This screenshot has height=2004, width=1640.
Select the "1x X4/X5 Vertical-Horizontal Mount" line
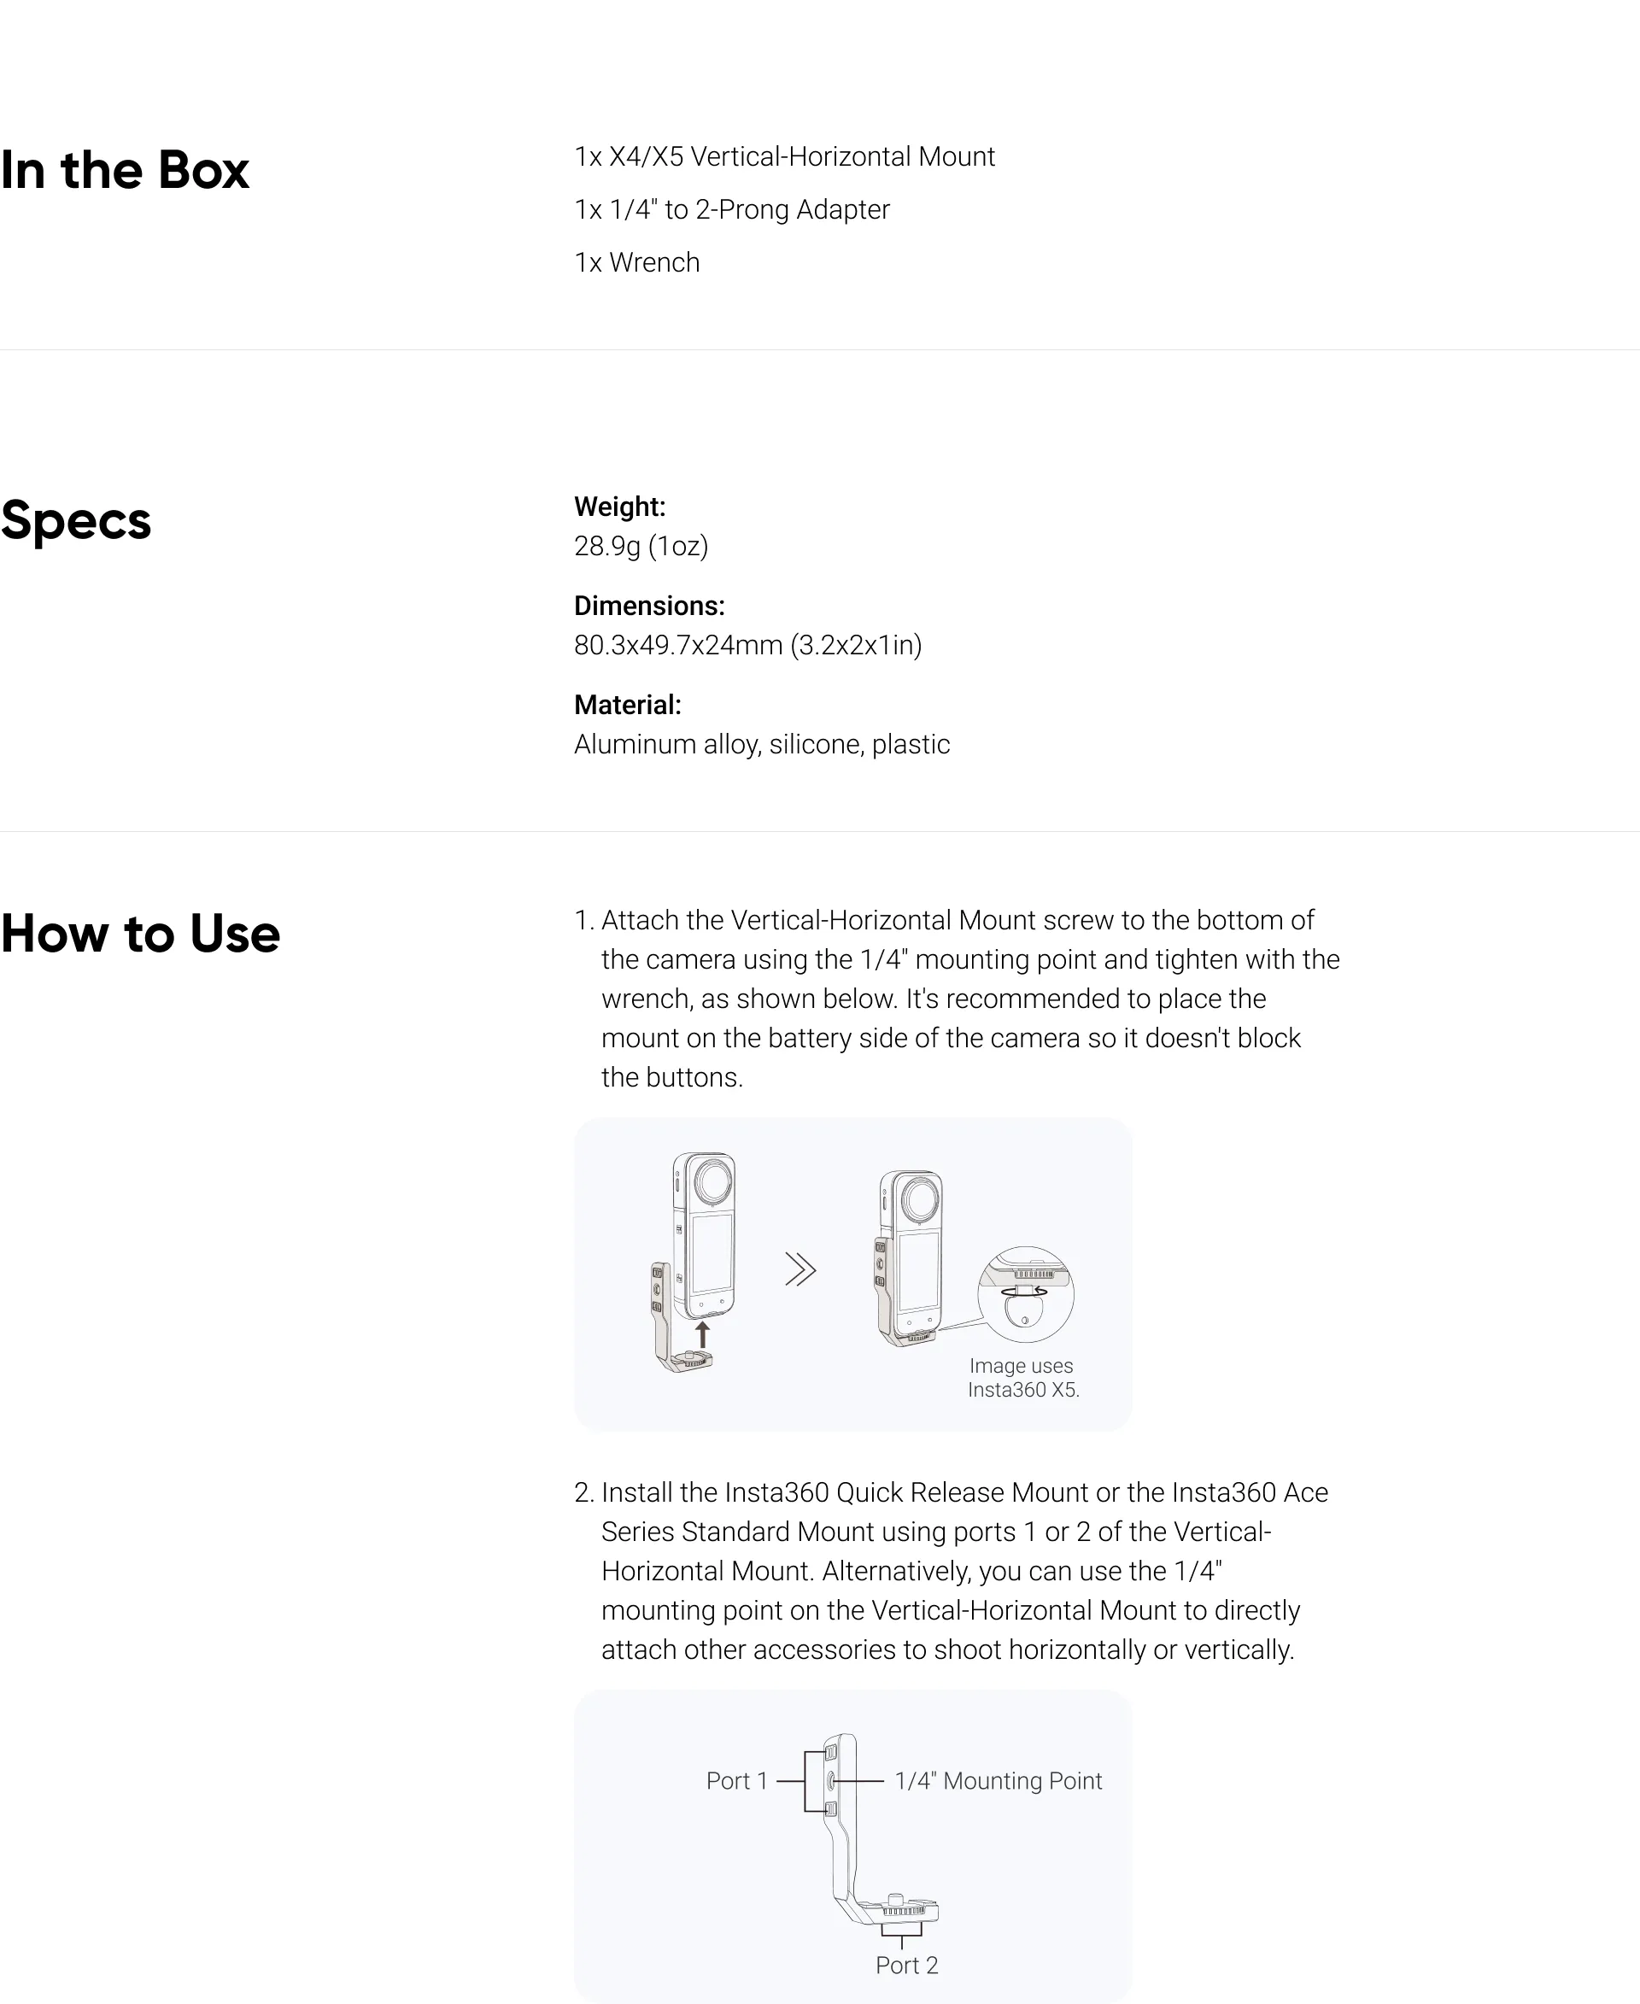784,157
